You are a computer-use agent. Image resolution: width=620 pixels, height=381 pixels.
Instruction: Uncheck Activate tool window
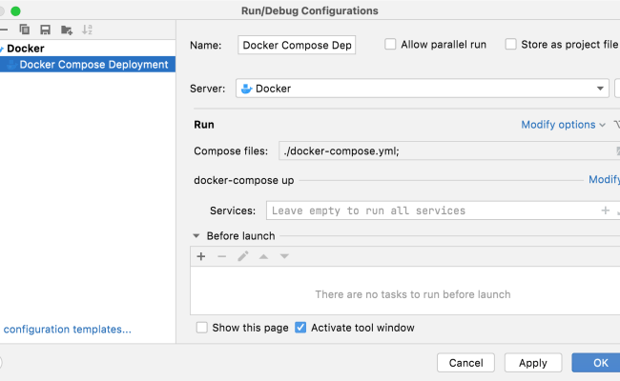tap(300, 328)
